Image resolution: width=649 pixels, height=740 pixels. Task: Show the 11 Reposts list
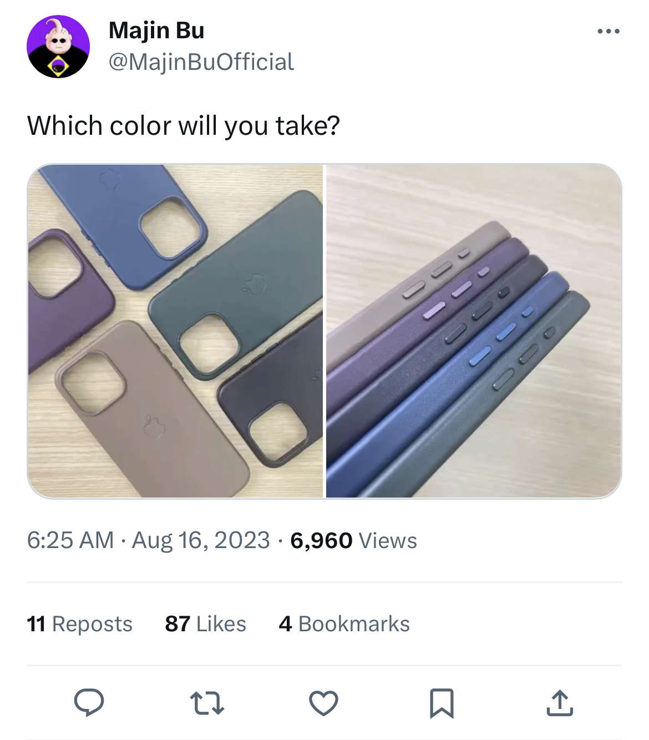[x=80, y=624]
